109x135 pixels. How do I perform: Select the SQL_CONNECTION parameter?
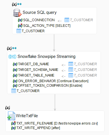[x=39, y=20]
